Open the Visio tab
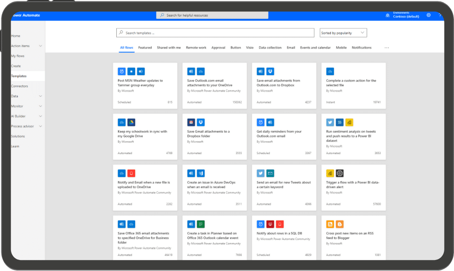This screenshot has height=271, width=454. coord(250,48)
